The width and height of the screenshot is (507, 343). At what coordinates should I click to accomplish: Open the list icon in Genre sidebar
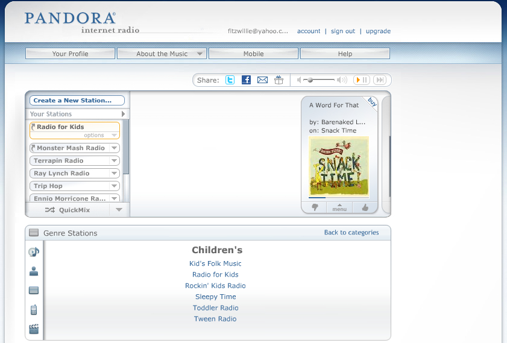[x=34, y=291]
